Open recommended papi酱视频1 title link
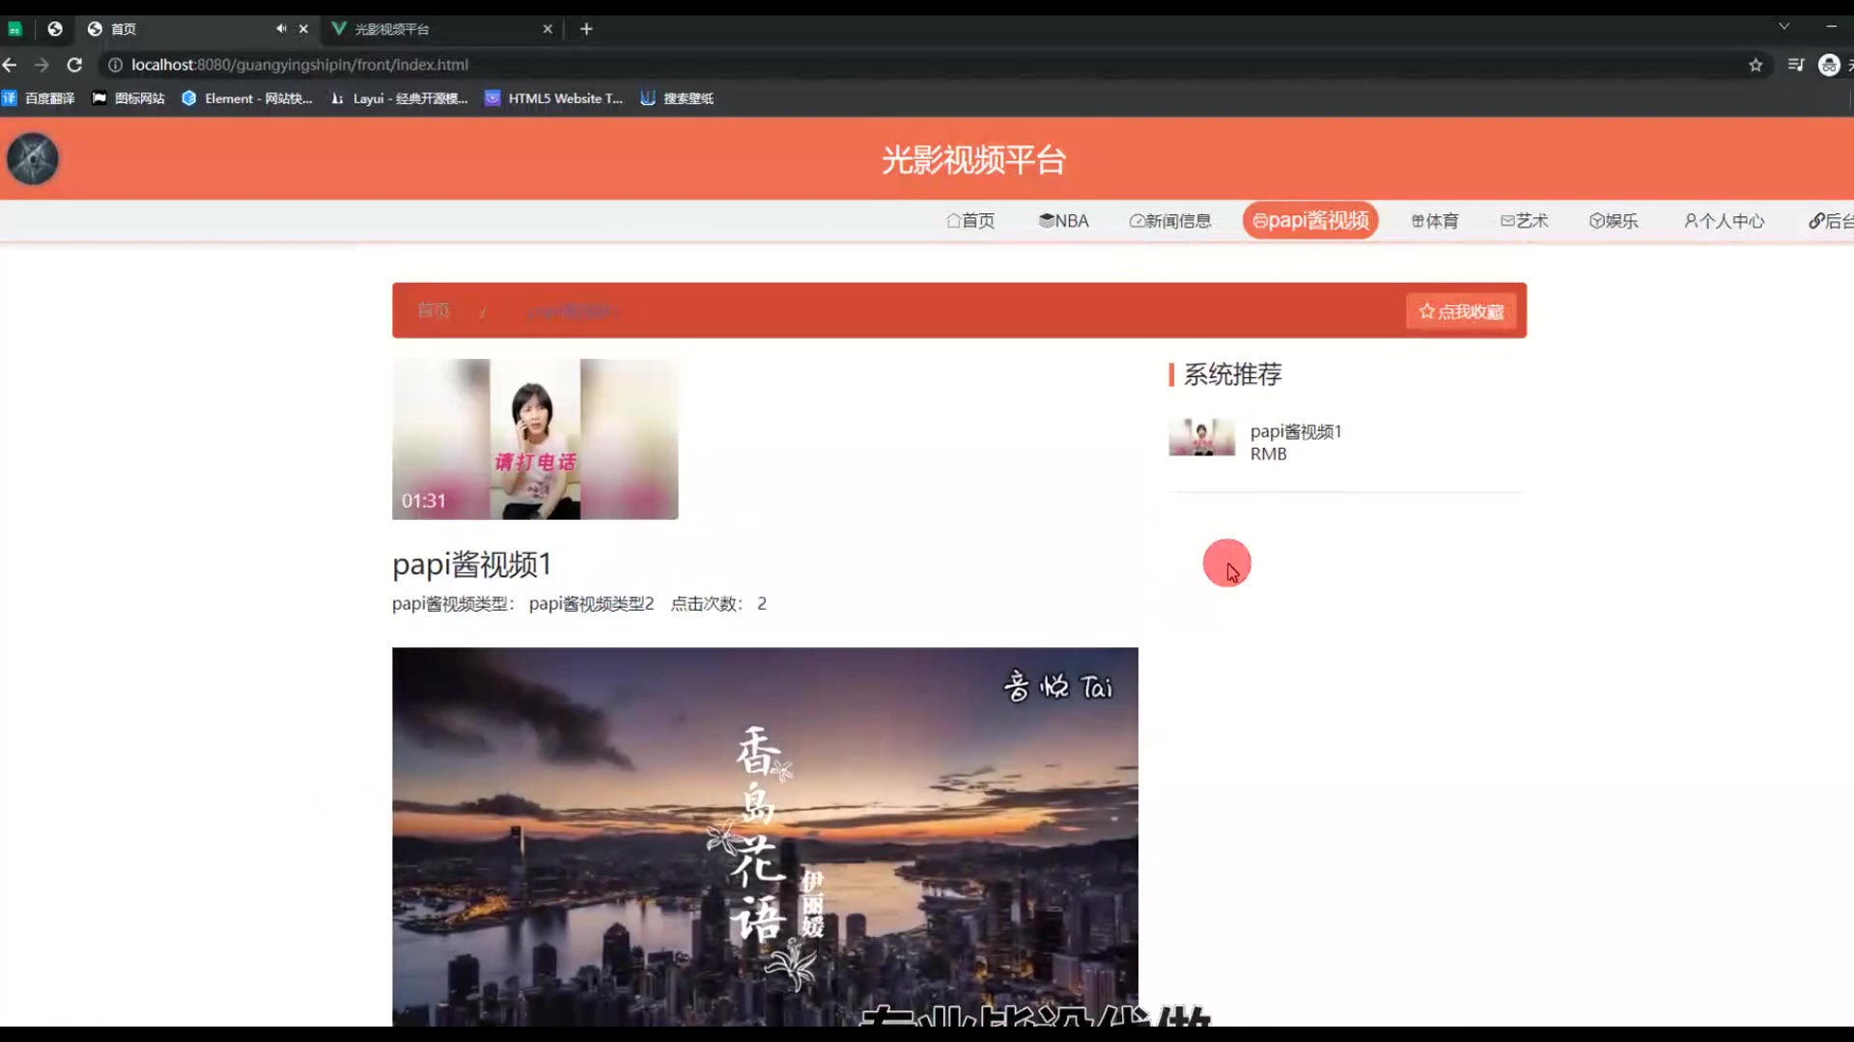Screen dimensions: 1854x1042 click(x=1296, y=431)
